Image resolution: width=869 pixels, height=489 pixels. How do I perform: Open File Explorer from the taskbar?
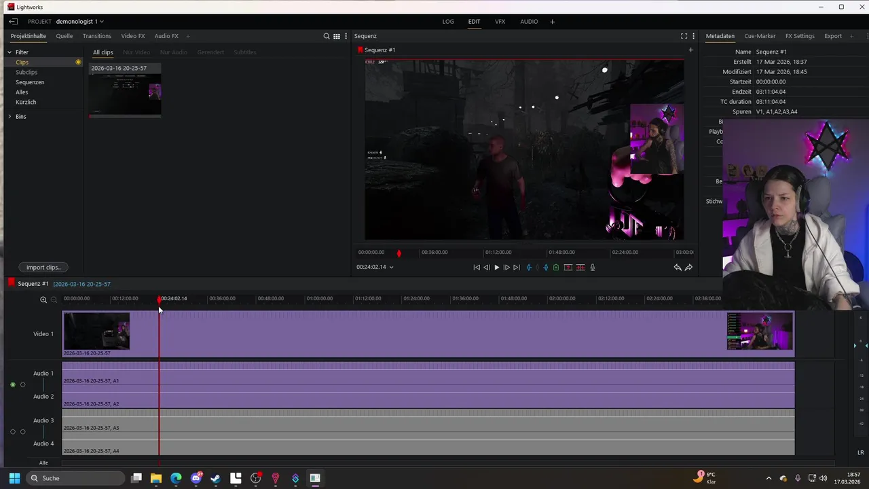[x=155, y=478]
